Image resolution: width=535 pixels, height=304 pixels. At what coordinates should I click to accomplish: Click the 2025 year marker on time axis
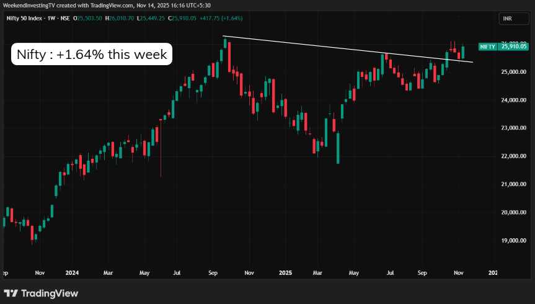284,272
